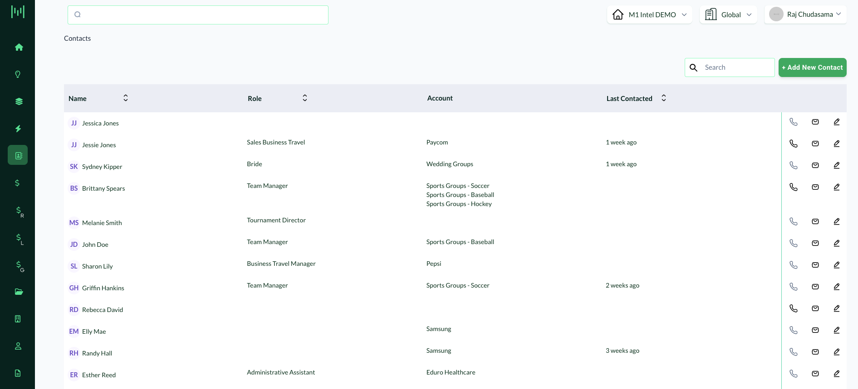The height and width of the screenshot is (389, 858).
Task: Sort contacts by Role column
Action: [305, 98]
